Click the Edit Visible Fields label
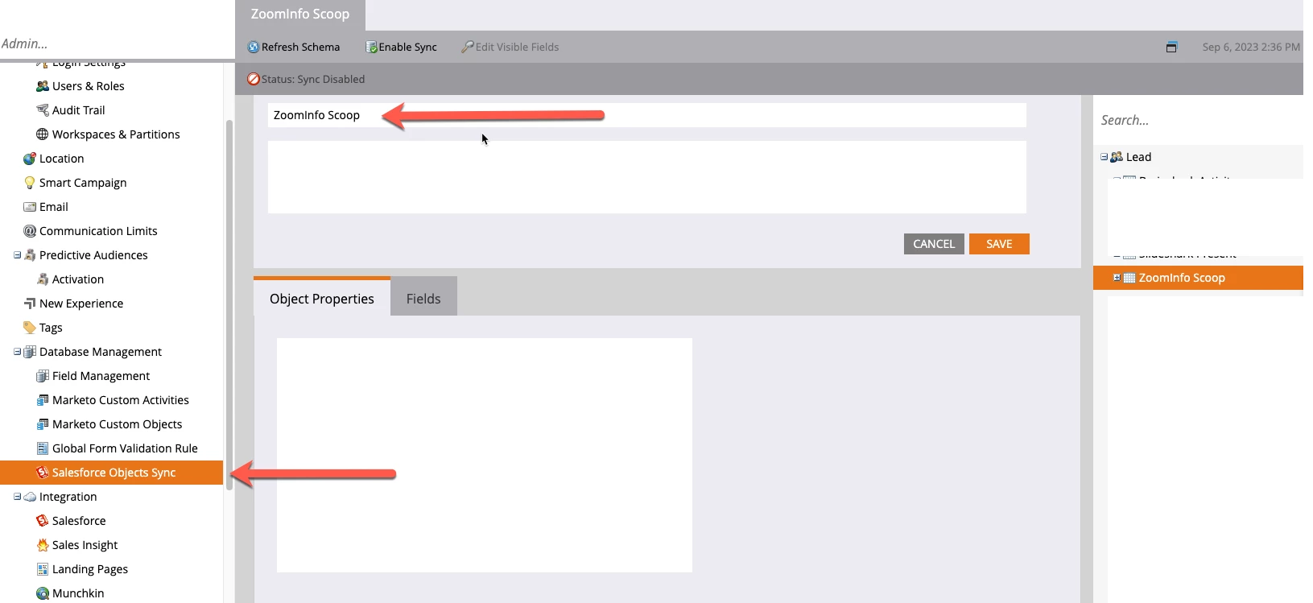The width and height of the screenshot is (1313, 603). [517, 47]
